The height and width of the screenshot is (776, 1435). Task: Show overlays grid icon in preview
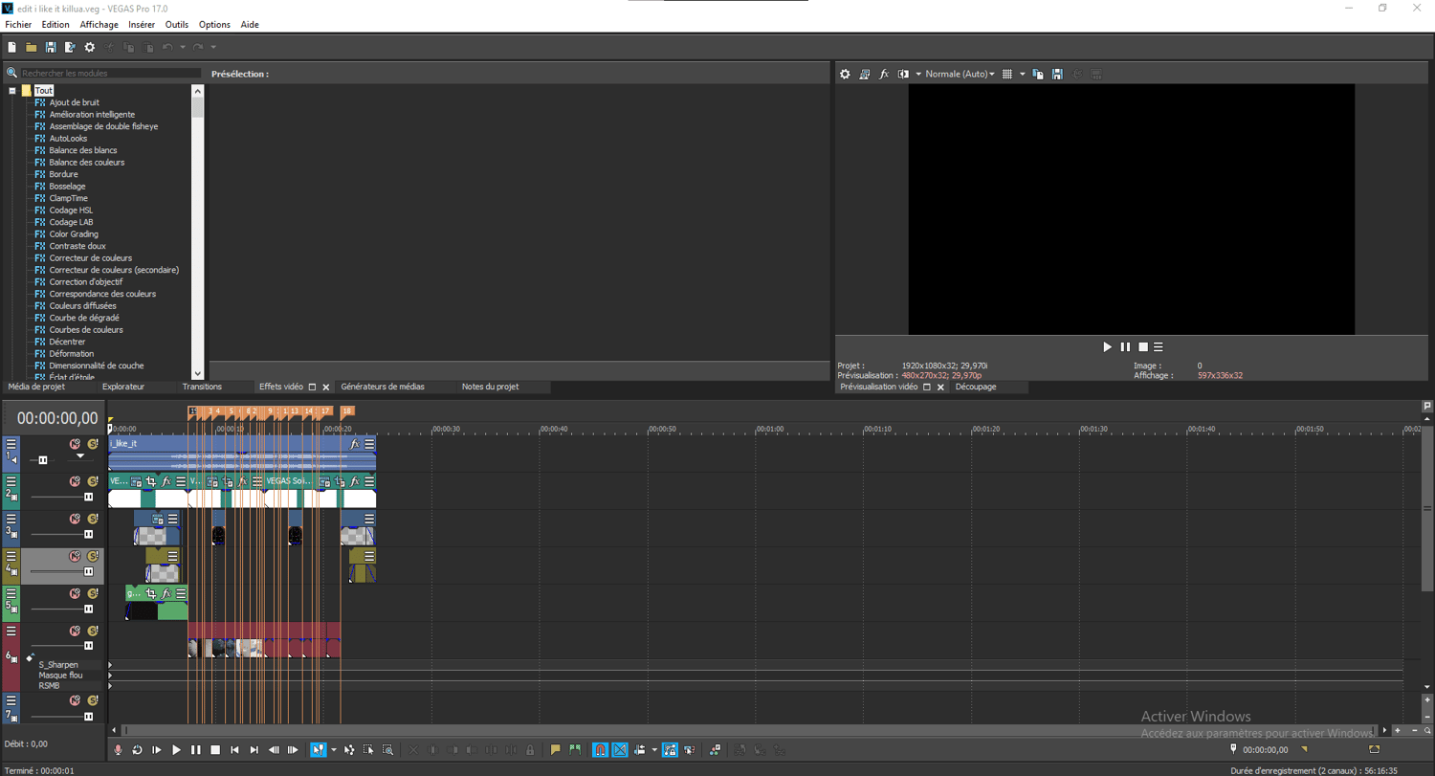(1006, 74)
